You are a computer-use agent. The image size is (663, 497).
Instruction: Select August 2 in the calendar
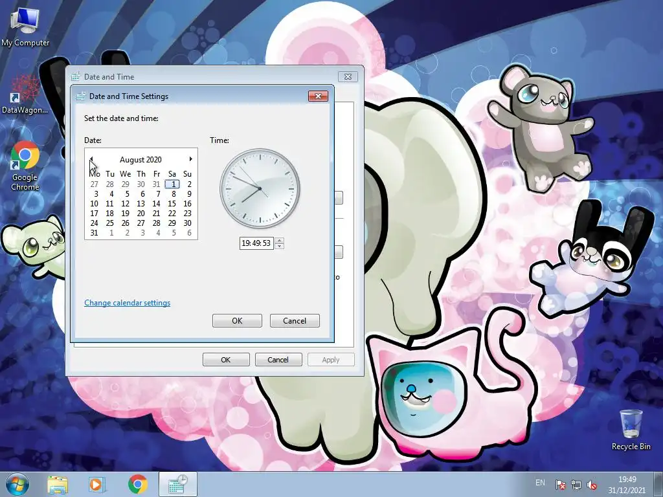pos(188,184)
